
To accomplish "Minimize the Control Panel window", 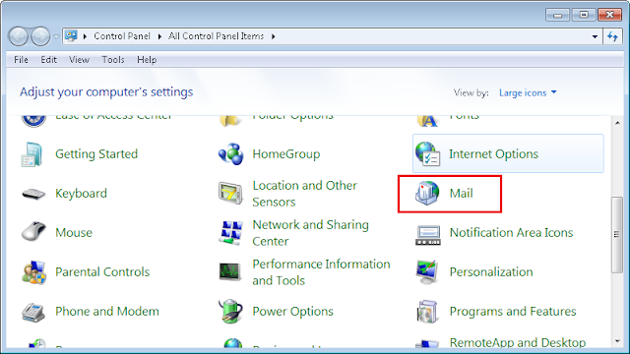I will (x=557, y=15).
